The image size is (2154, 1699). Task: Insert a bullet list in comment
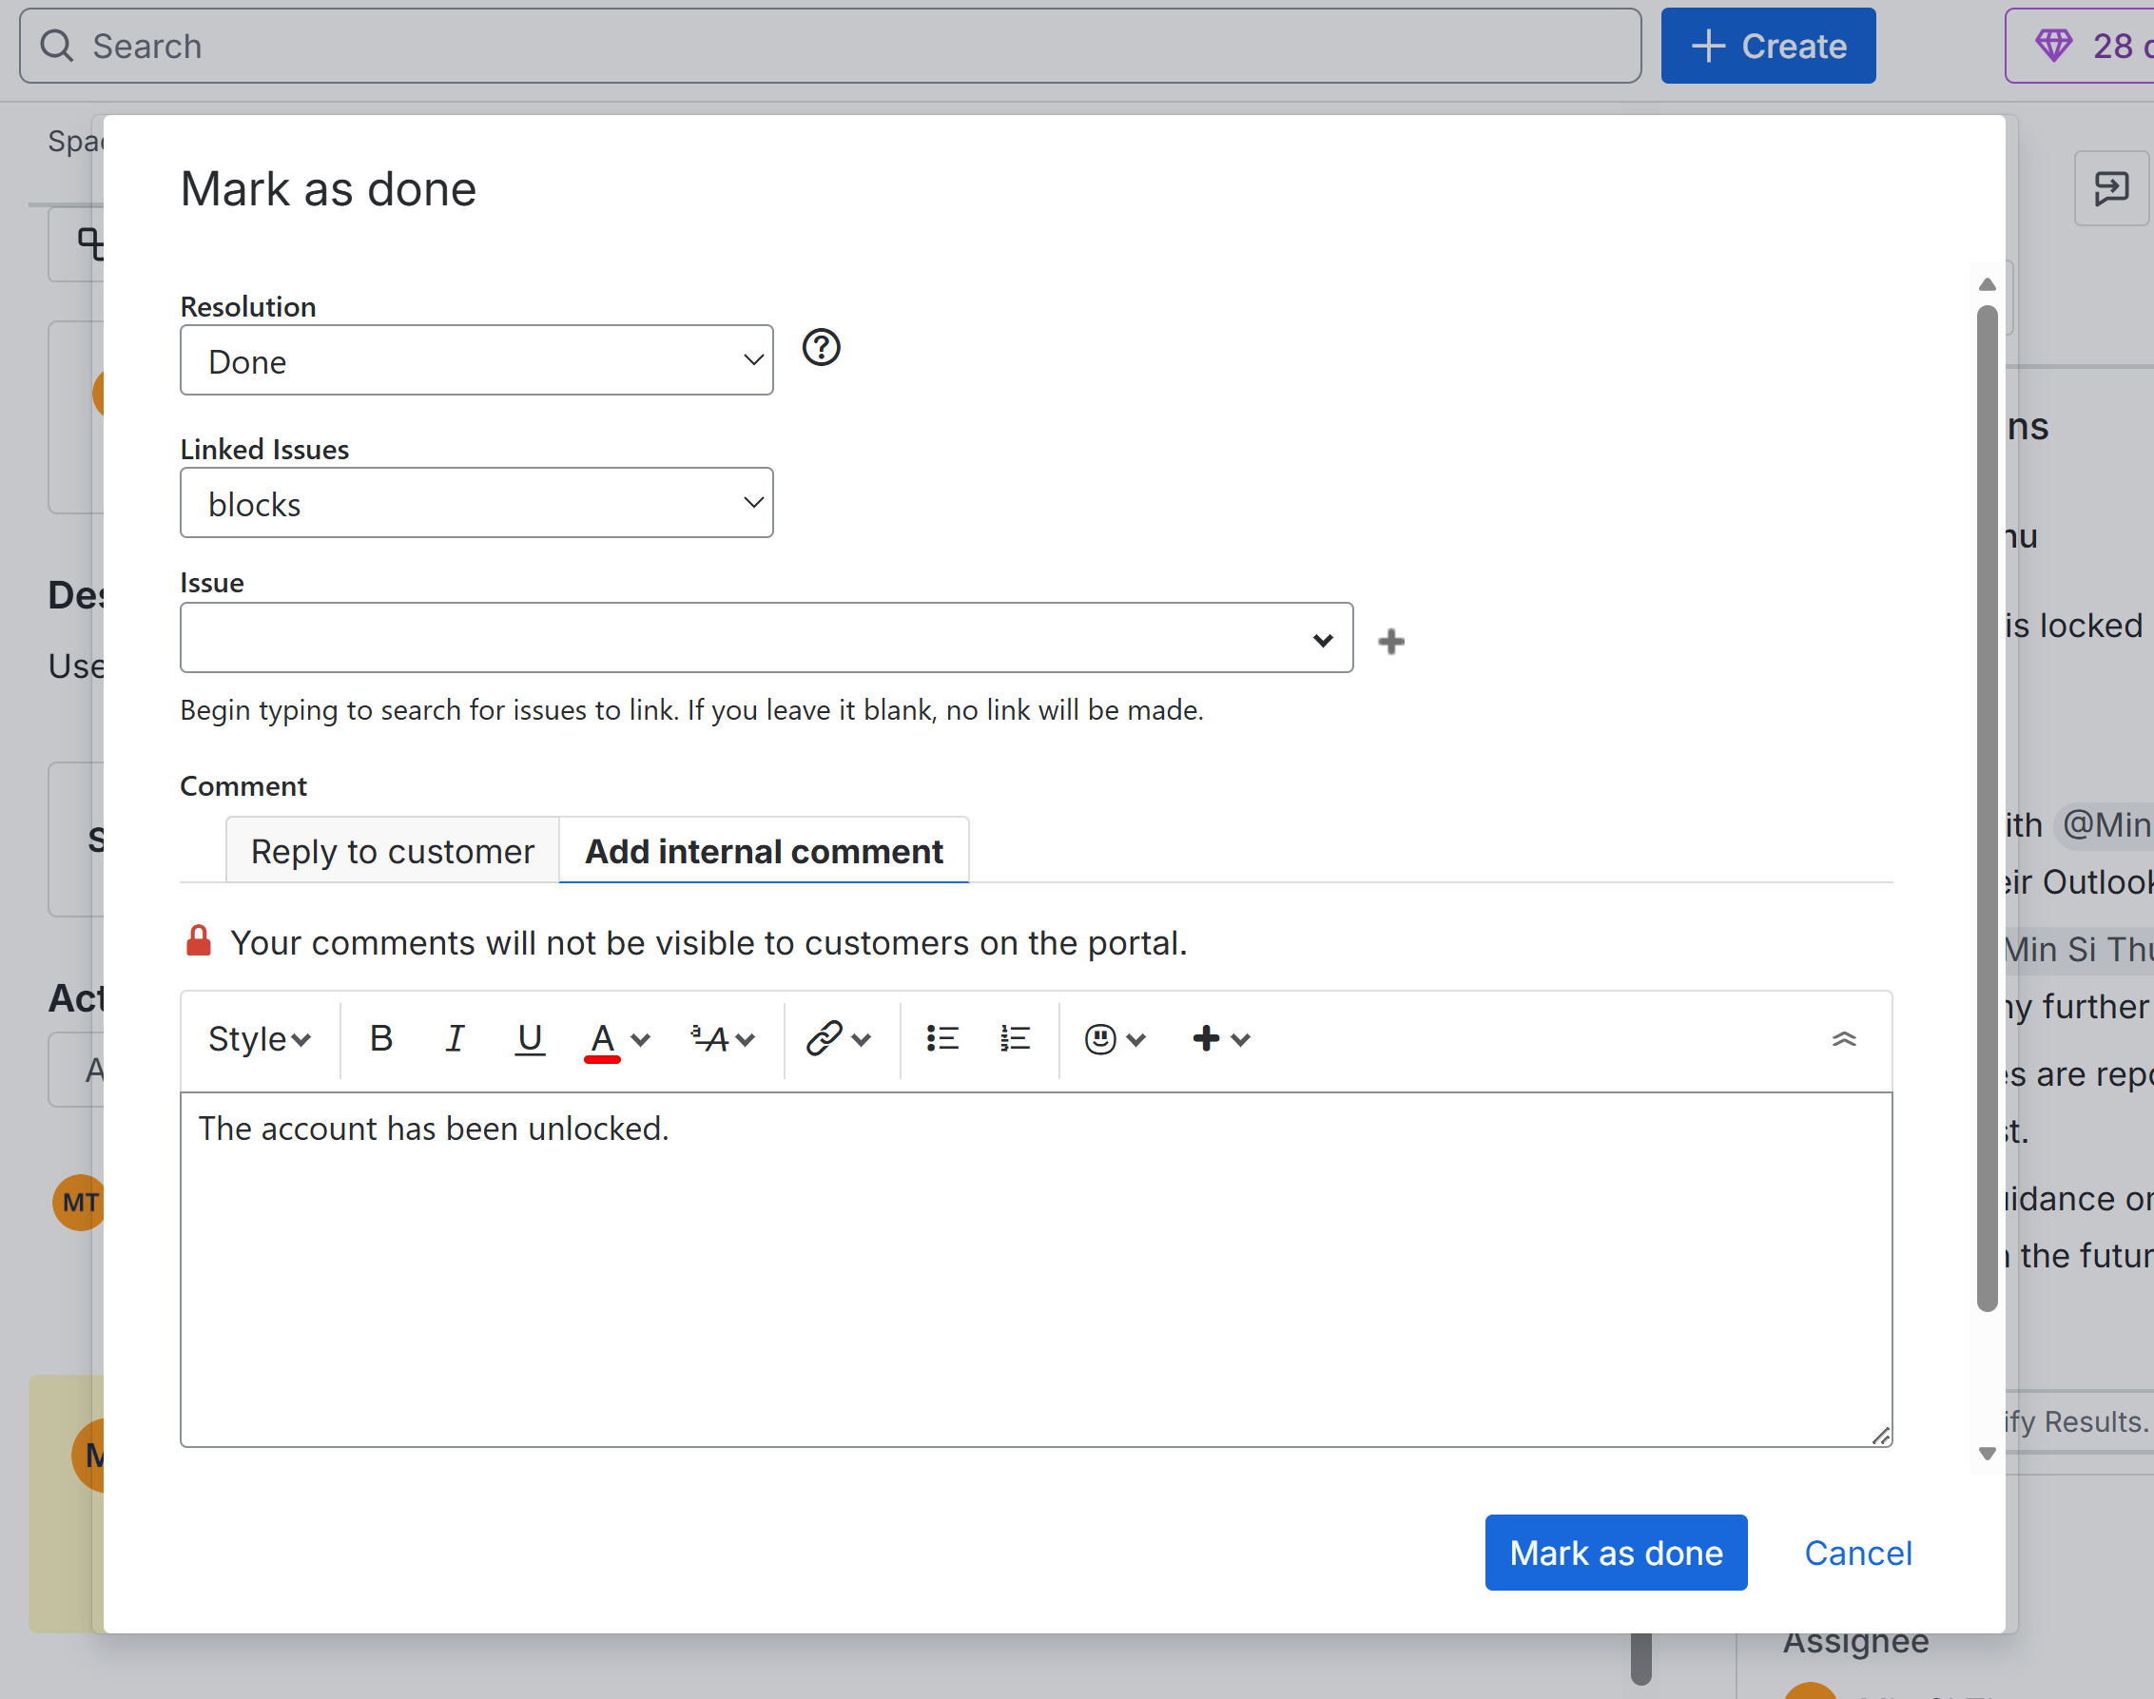click(x=941, y=1038)
